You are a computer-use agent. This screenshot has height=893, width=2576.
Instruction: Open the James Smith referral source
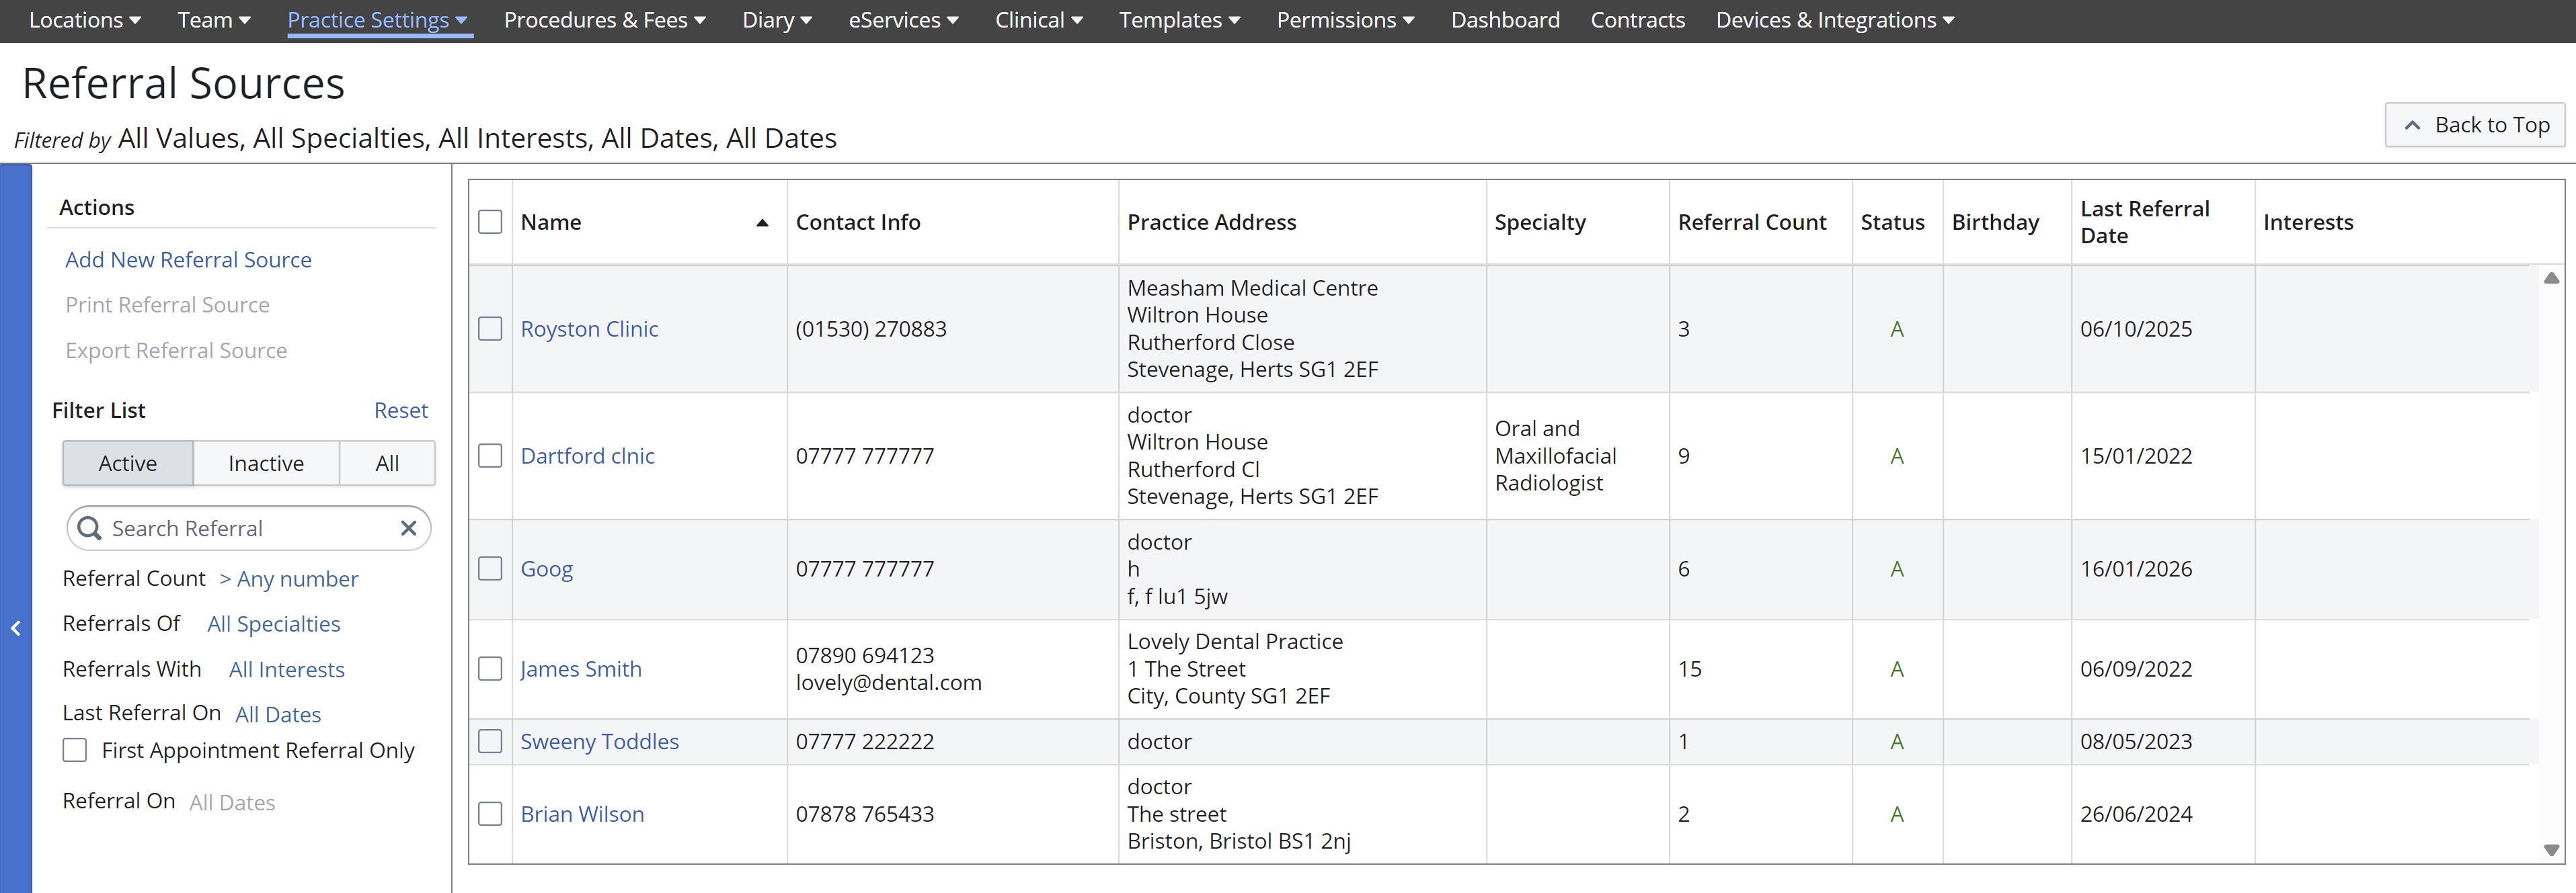tap(581, 669)
